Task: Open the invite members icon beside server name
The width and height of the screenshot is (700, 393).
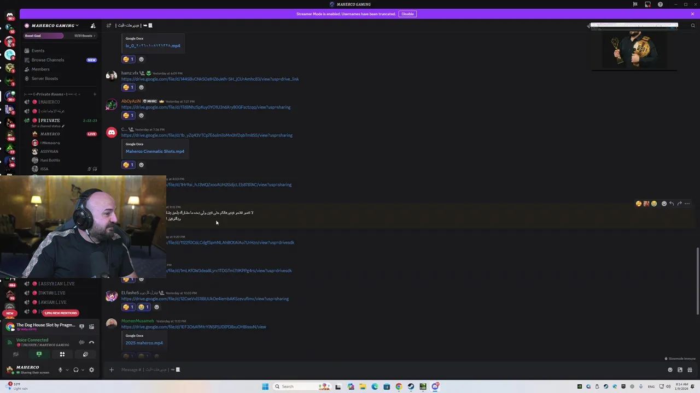Action: tap(93, 26)
